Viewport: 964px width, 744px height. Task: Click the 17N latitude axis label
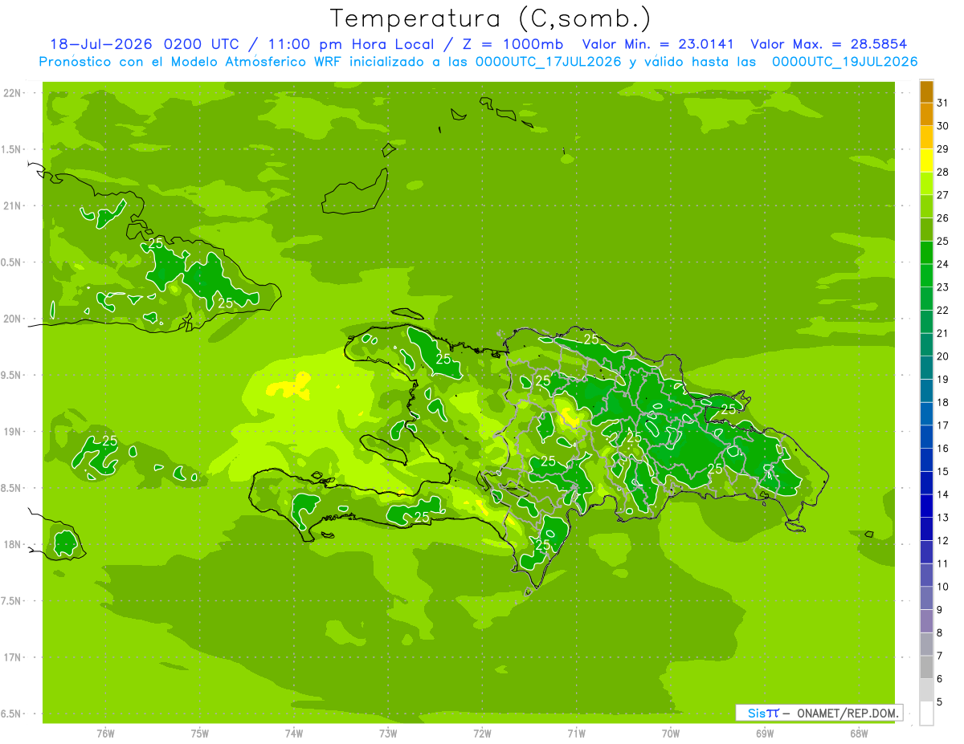coord(12,657)
